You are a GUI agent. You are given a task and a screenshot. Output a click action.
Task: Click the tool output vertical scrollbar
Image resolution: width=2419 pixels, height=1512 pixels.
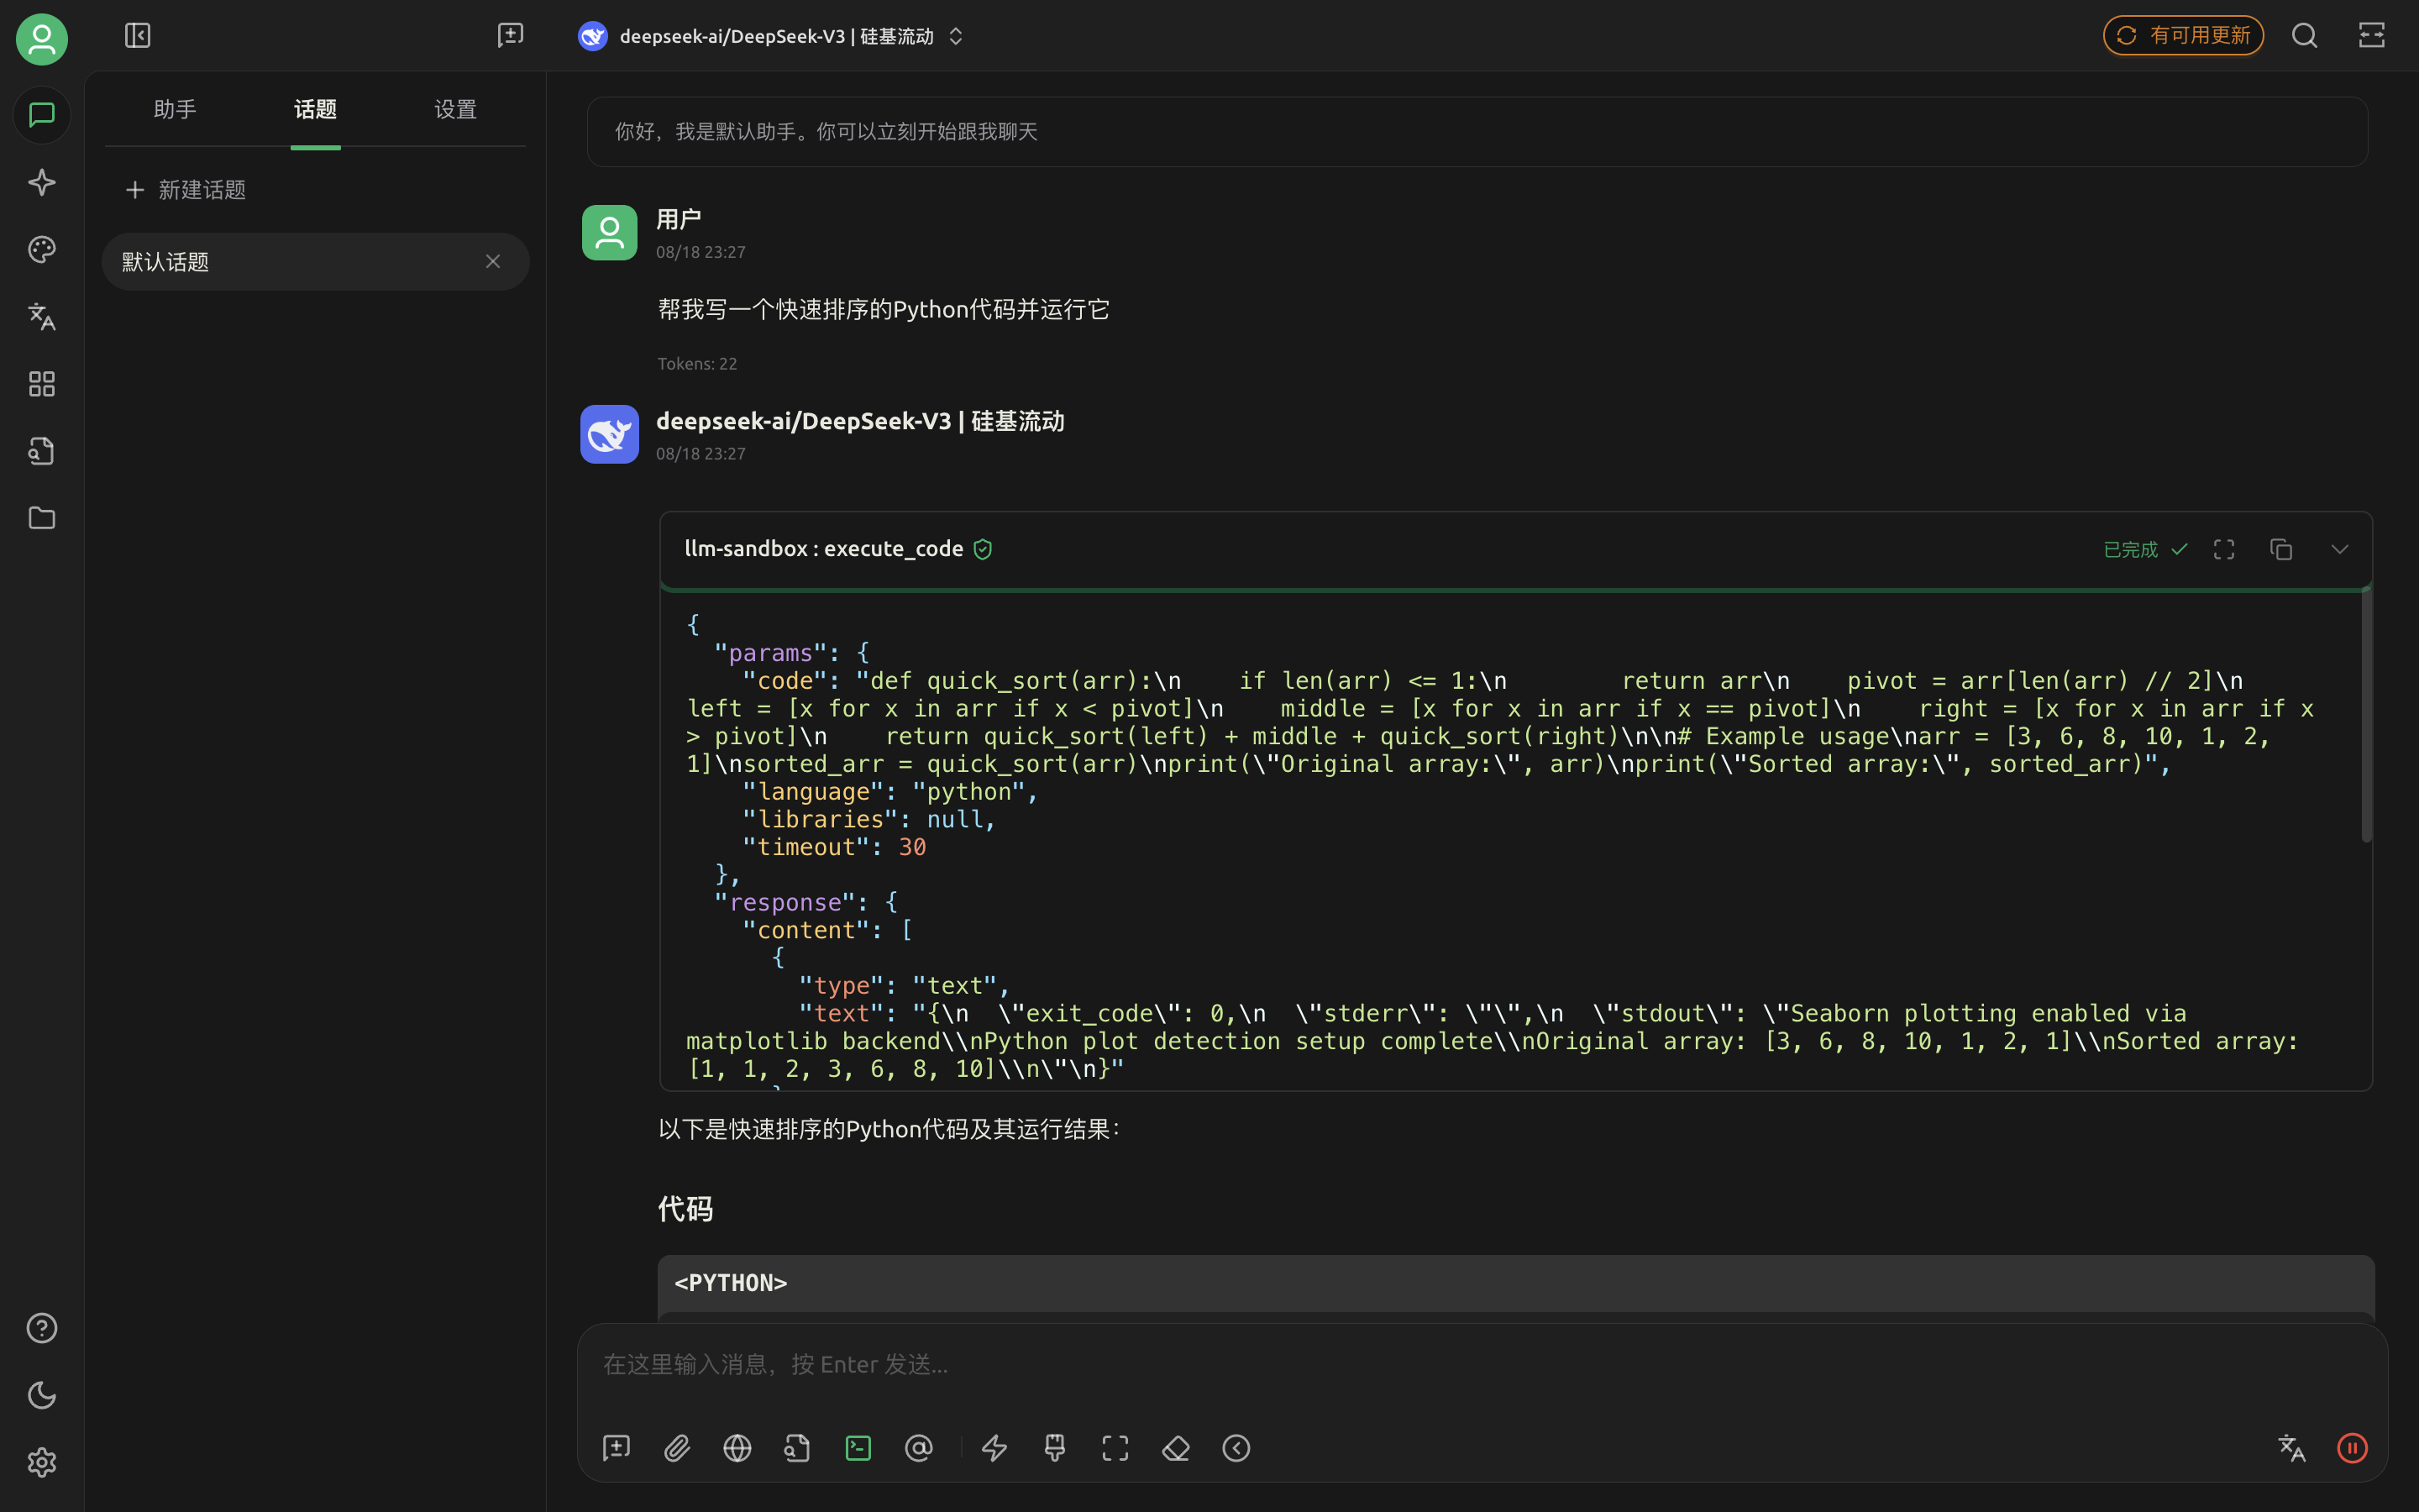pyautogui.click(x=2365, y=715)
